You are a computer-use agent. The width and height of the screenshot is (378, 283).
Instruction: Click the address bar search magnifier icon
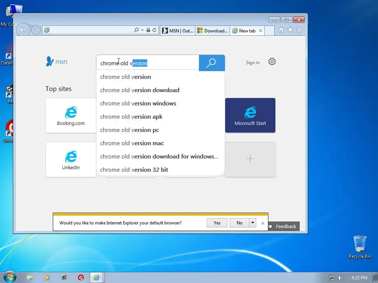click(x=137, y=30)
